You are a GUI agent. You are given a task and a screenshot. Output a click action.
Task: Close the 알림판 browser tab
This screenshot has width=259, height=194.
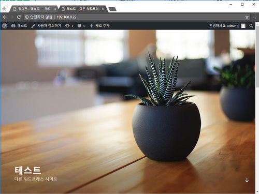pos(55,9)
